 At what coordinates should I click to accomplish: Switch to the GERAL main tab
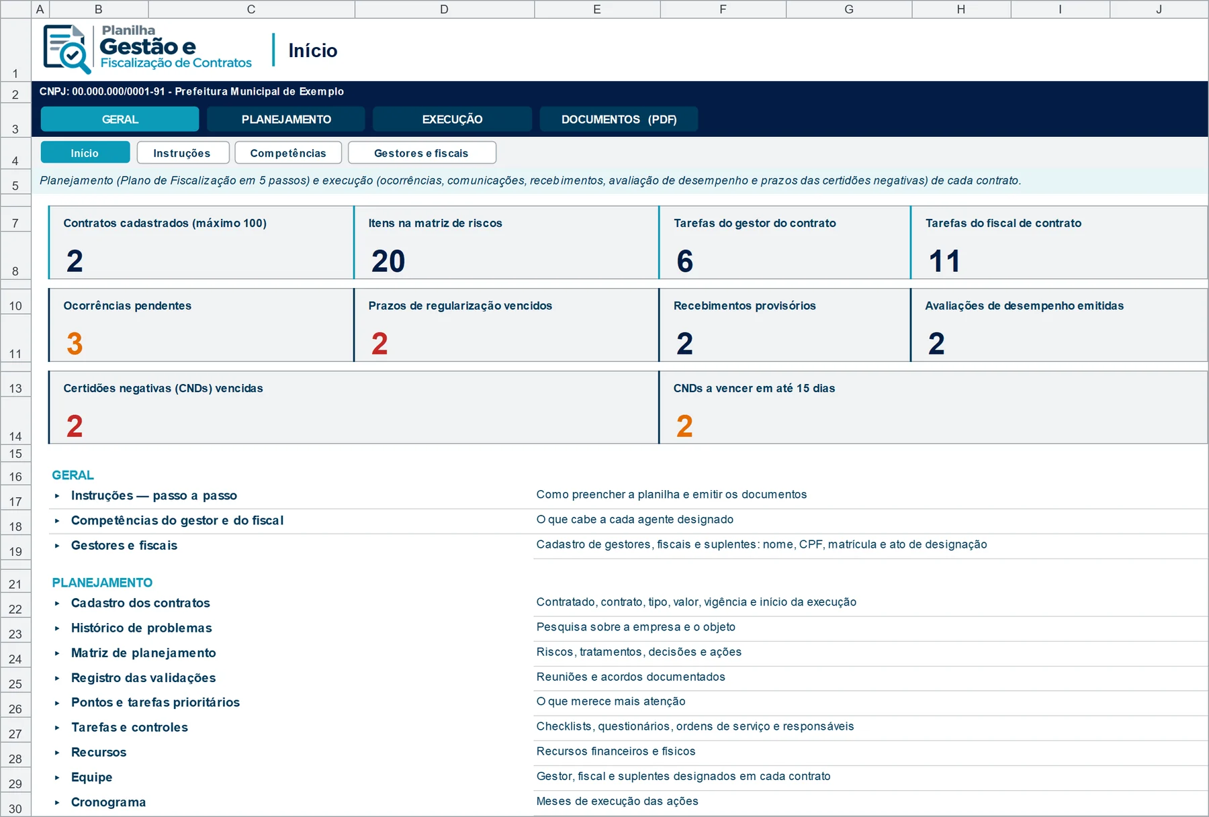point(120,119)
